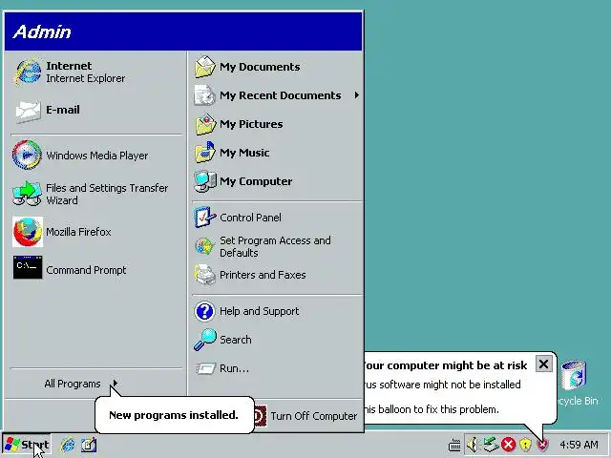Image resolution: width=611 pixels, height=458 pixels.
Task: Select Windows Media Player label
Action: 97,156
